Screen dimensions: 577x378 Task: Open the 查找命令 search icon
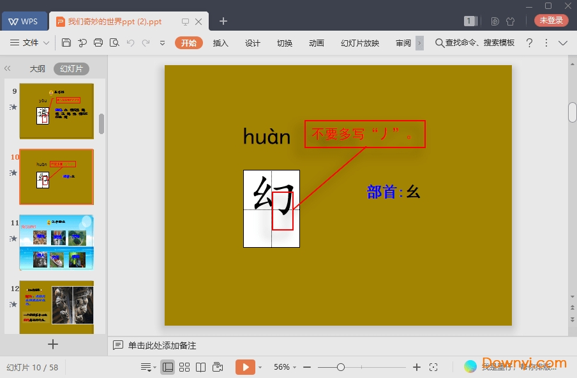[438, 43]
